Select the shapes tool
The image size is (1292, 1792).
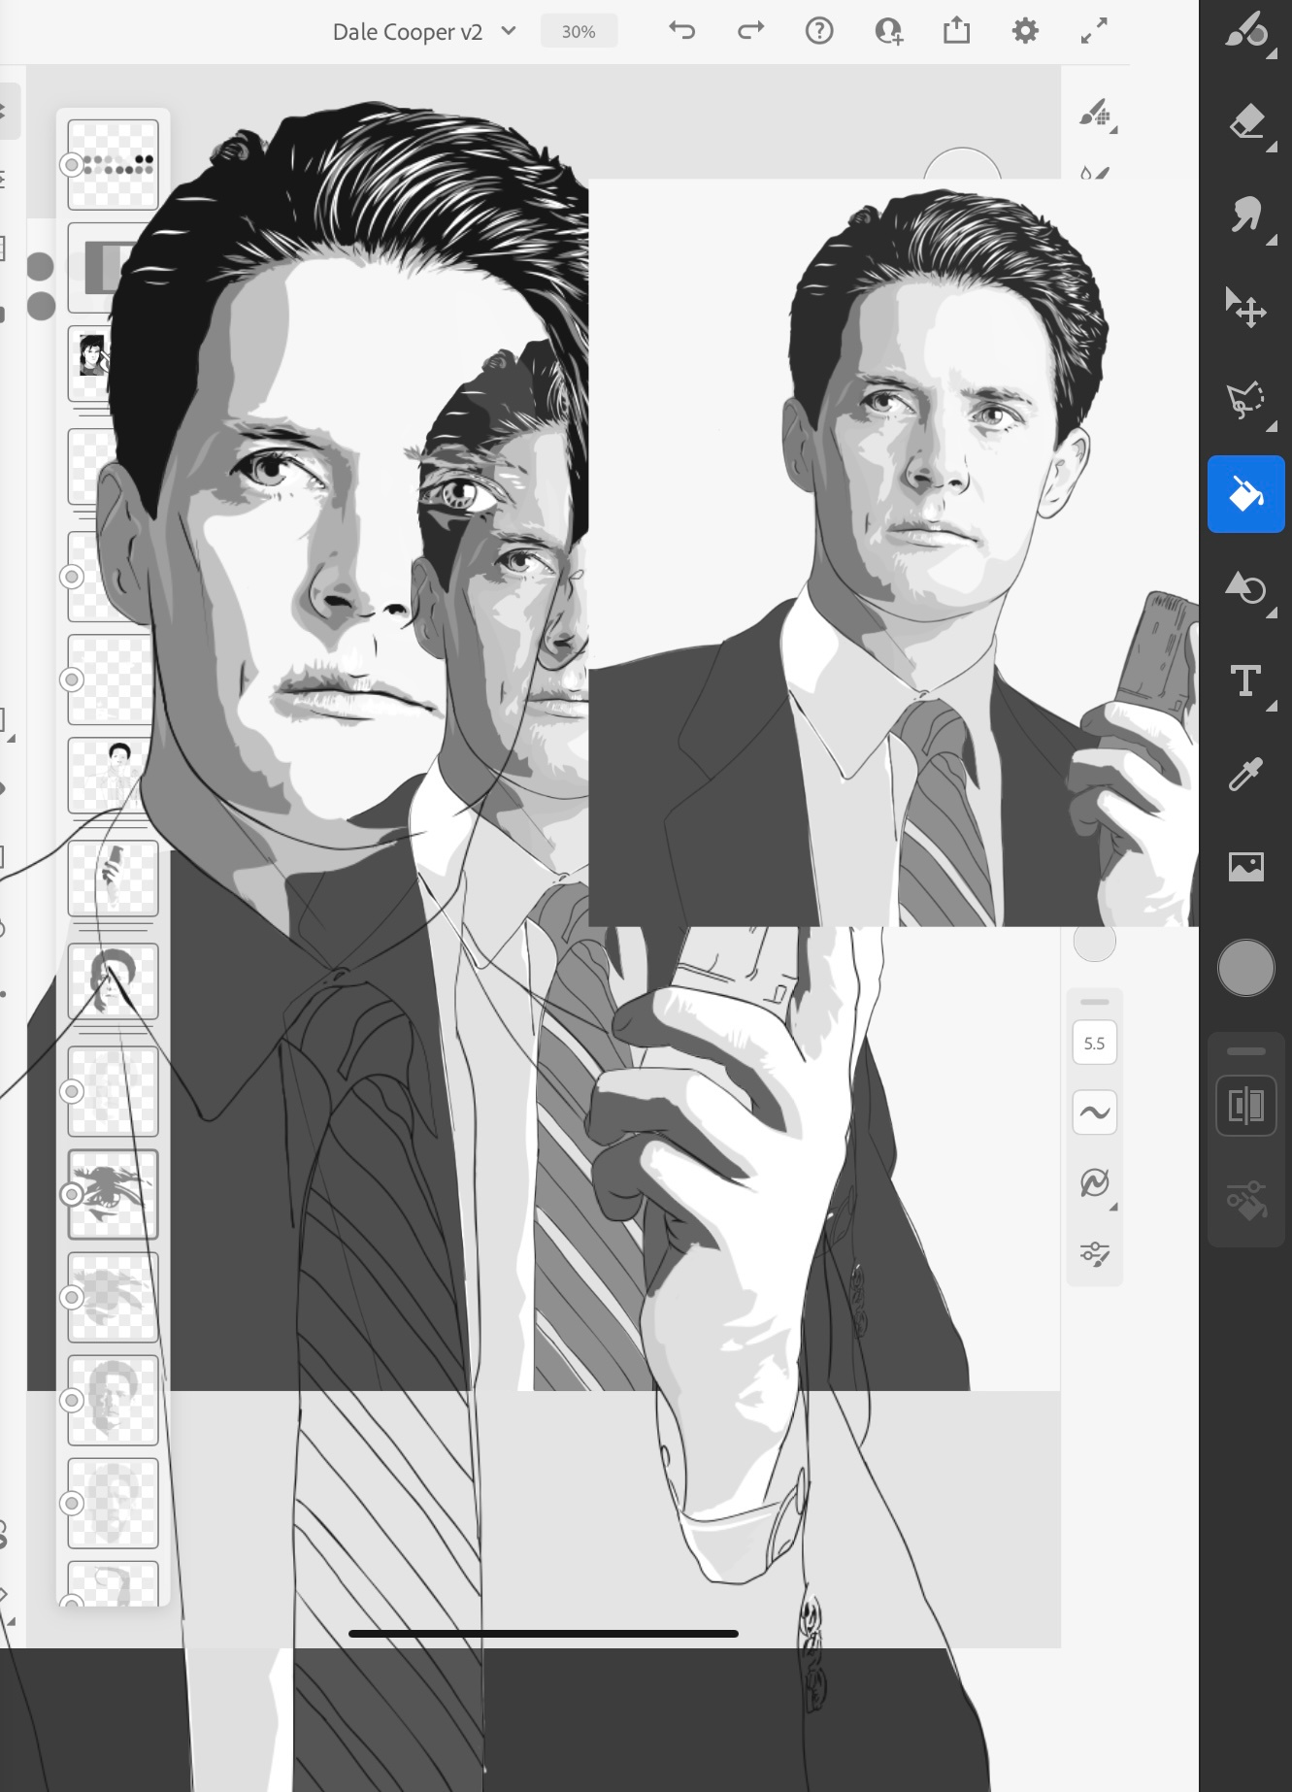pyautogui.click(x=1245, y=587)
